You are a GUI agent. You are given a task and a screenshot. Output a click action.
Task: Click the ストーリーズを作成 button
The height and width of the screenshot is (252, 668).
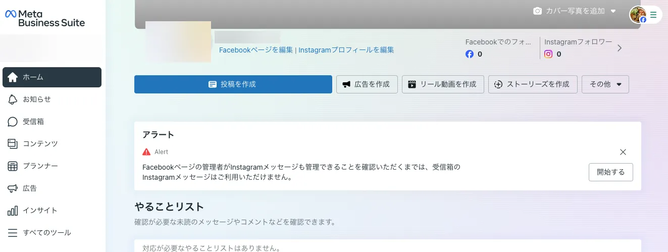pos(533,84)
